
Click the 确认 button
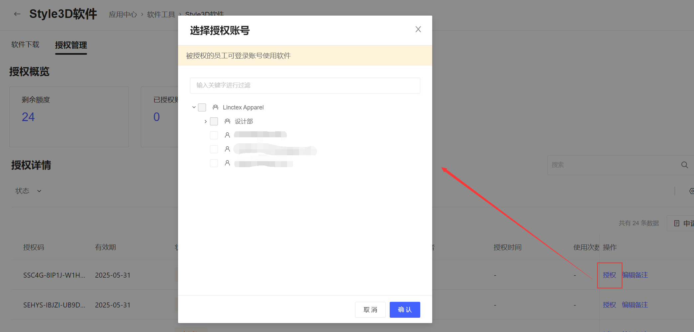click(x=405, y=310)
